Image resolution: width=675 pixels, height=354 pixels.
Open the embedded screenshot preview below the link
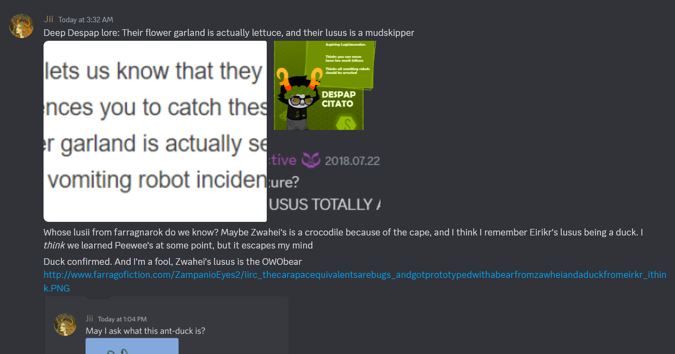tap(166, 325)
